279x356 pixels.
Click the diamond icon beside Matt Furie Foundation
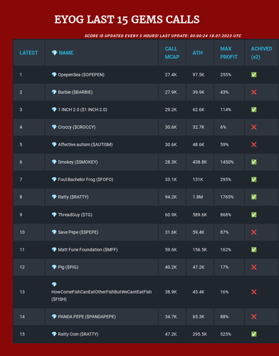(54, 250)
